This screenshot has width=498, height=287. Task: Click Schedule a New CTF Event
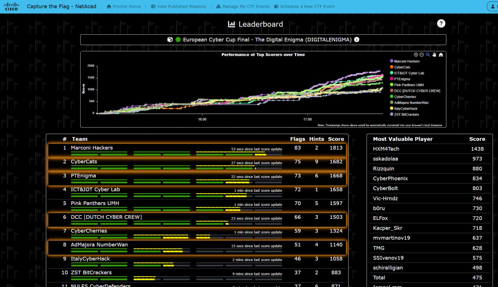[x=305, y=7]
